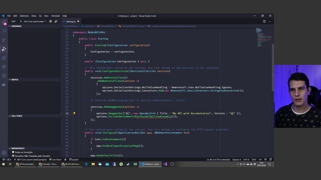Click the Startup class name on line 17
The height and width of the screenshot is (180, 321).
[x=103, y=38]
